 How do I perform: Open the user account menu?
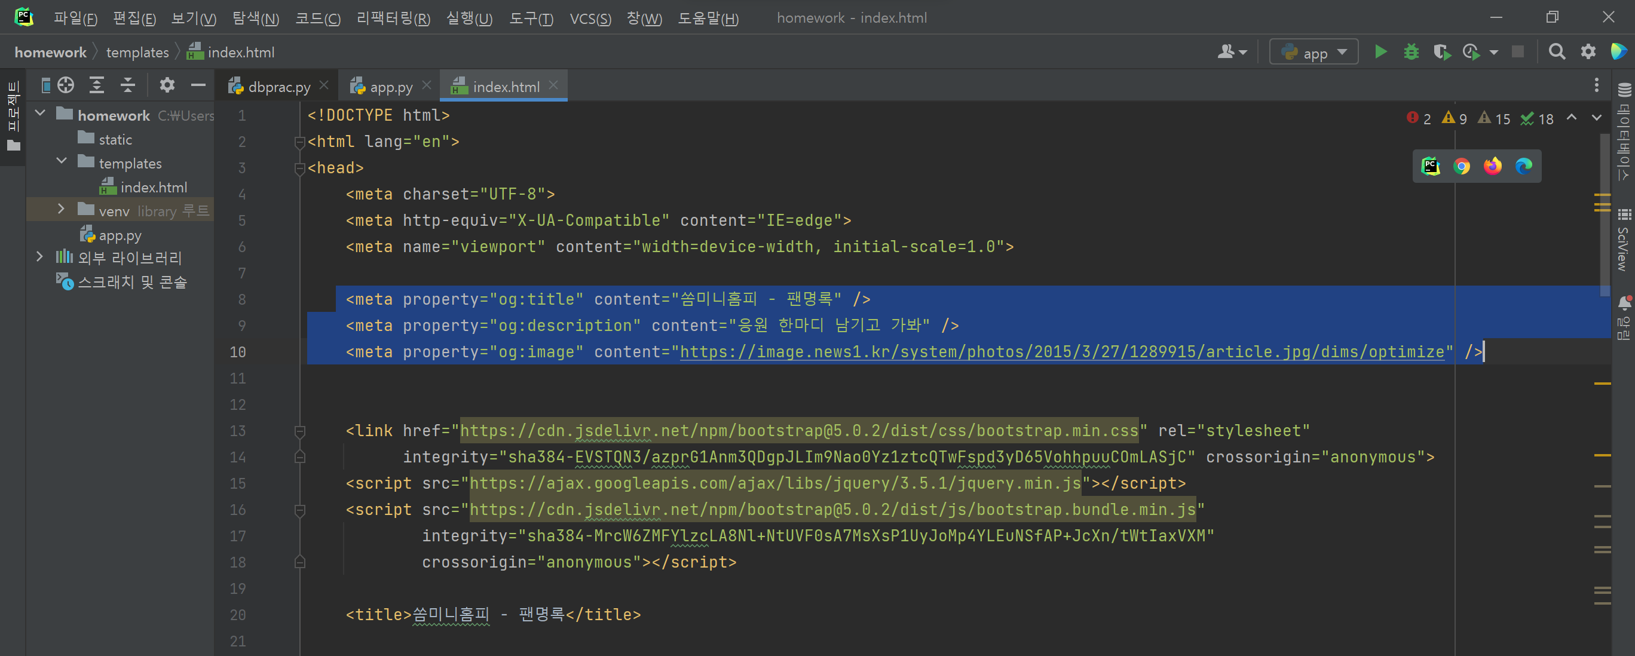click(1232, 52)
